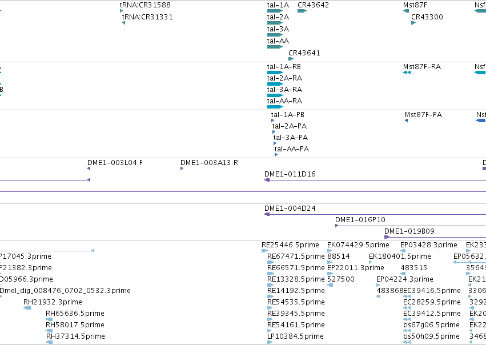This screenshot has height=345, width=486.
Task: Click EST RE13328.5prime
Action: pyautogui.click(x=270, y=285)
